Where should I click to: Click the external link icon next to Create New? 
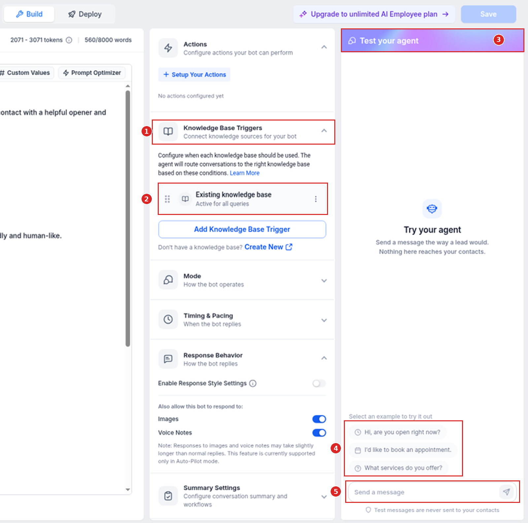289,247
